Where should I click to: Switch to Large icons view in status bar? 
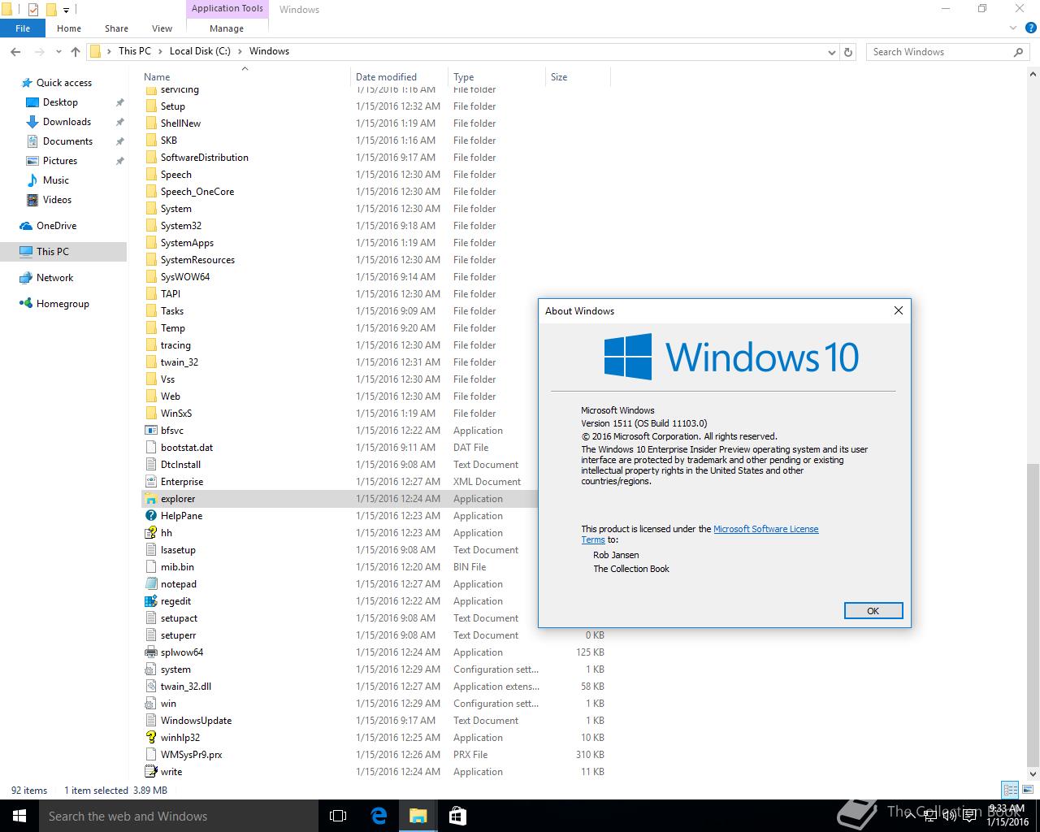point(1027,790)
